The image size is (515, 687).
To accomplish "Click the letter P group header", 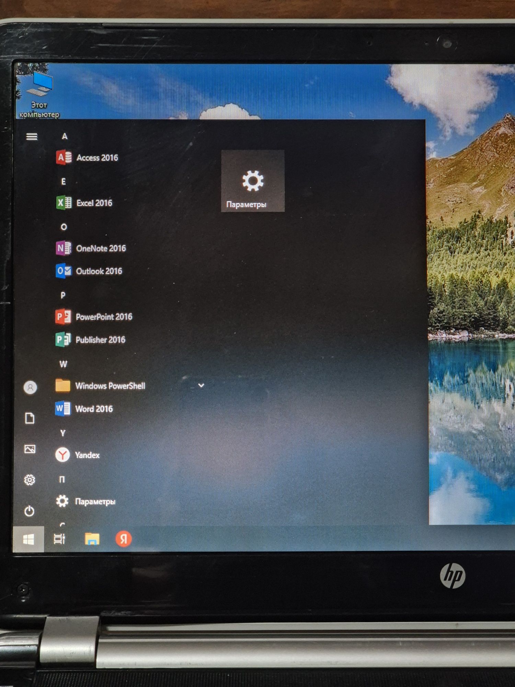I will click(x=63, y=295).
